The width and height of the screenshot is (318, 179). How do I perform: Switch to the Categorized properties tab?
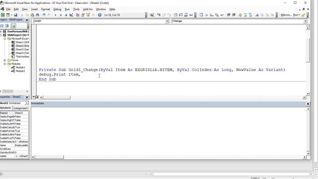[x=20, y=108]
